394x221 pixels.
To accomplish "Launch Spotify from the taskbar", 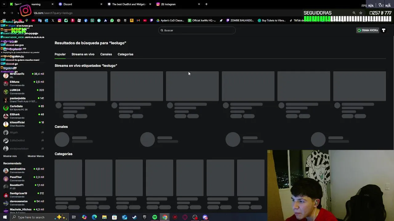I will pyautogui.click(x=155, y=217).
